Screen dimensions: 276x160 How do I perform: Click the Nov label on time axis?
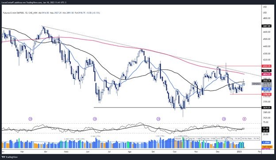pos(196,152)
